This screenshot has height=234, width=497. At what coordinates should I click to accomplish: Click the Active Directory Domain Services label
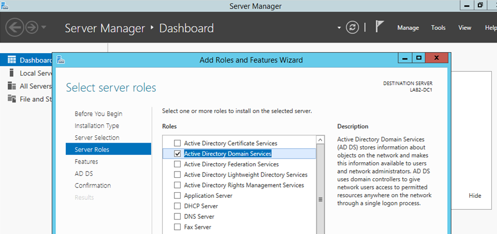(x=228, y=154)
